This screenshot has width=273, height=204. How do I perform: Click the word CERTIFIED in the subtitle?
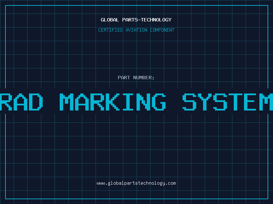(110, 30)
